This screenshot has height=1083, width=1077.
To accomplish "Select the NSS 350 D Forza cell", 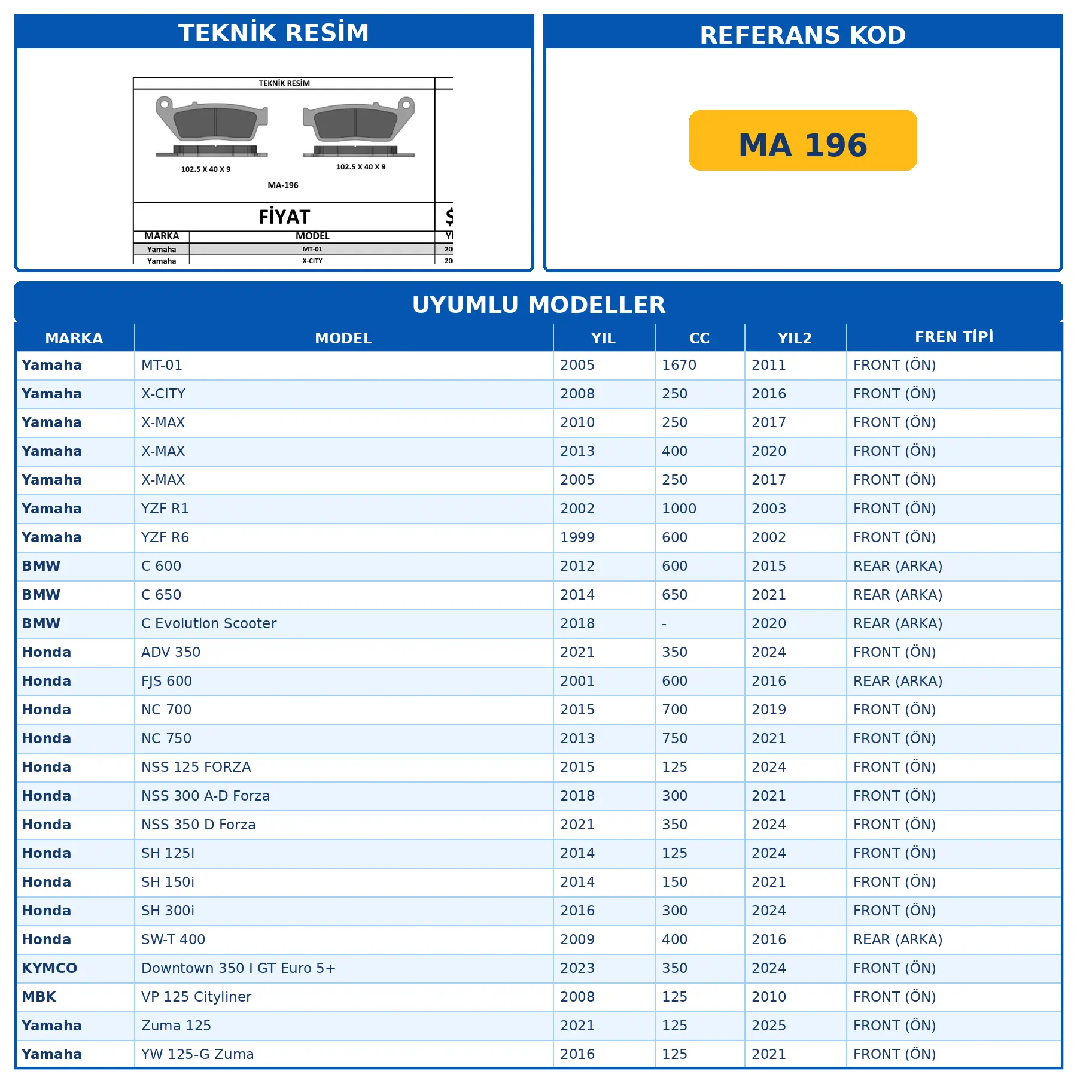I will [344, 825].
